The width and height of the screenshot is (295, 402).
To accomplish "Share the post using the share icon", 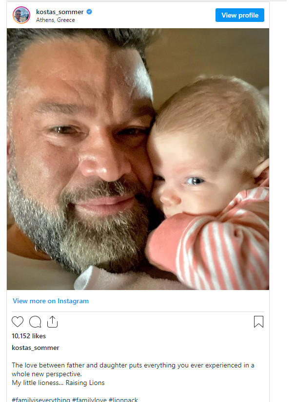I will 52,322.
